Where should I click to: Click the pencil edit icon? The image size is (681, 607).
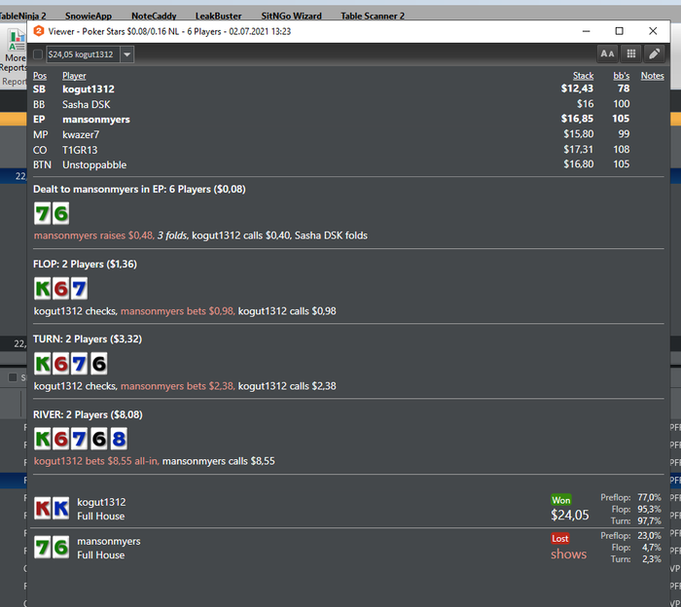[655, 54]
